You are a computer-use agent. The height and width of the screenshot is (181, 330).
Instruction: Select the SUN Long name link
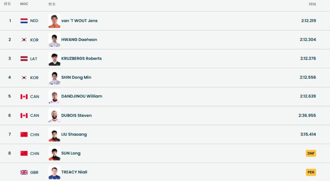[x=71, y=153]
